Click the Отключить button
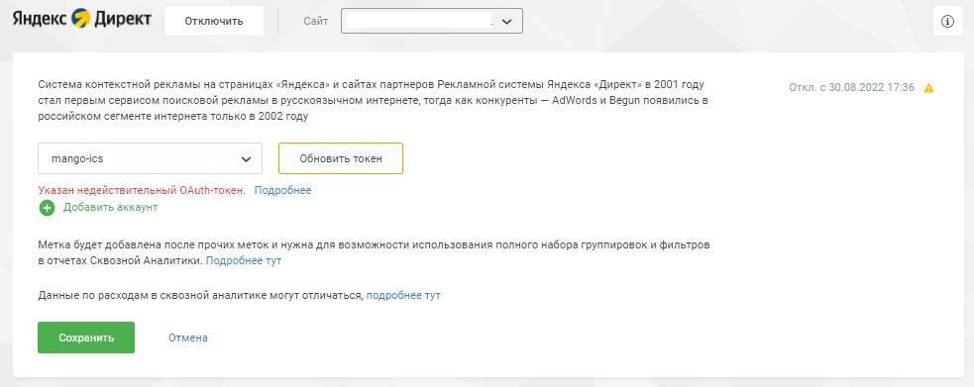This screenshot has height=387, width=974. 214,21
